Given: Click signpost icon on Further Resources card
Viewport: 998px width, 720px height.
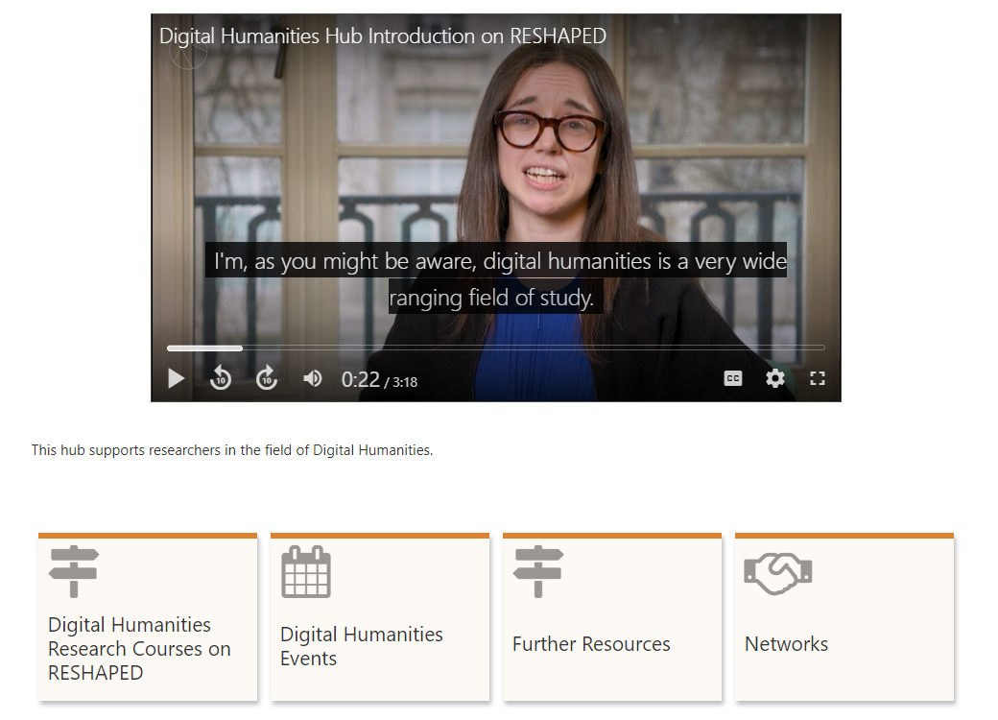Looking at the screenshot, I should pos(538,571).
